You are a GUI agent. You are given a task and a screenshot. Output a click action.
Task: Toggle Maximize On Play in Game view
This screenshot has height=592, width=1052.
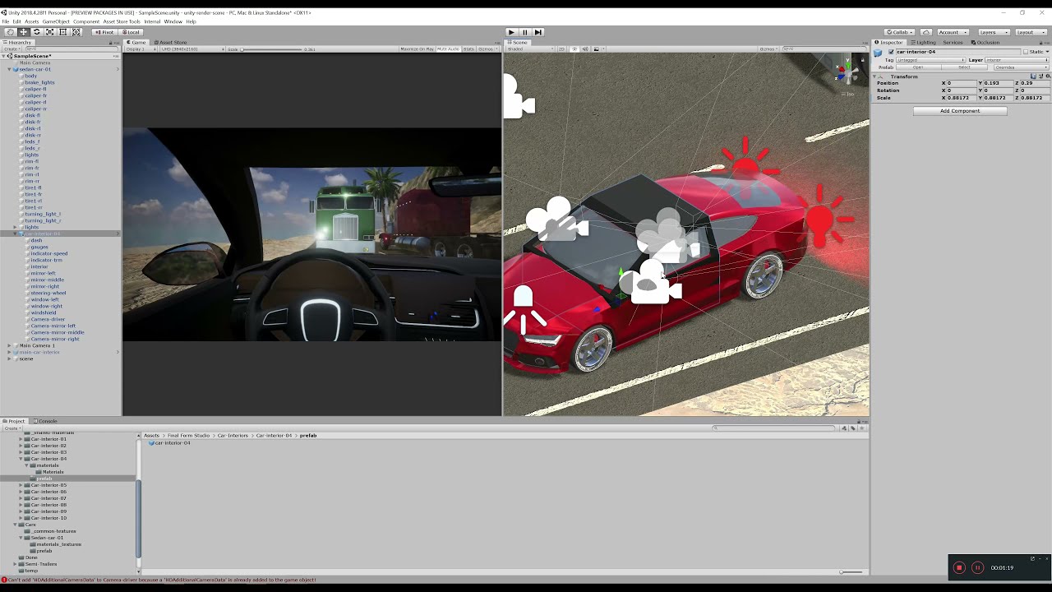[417, 49]
